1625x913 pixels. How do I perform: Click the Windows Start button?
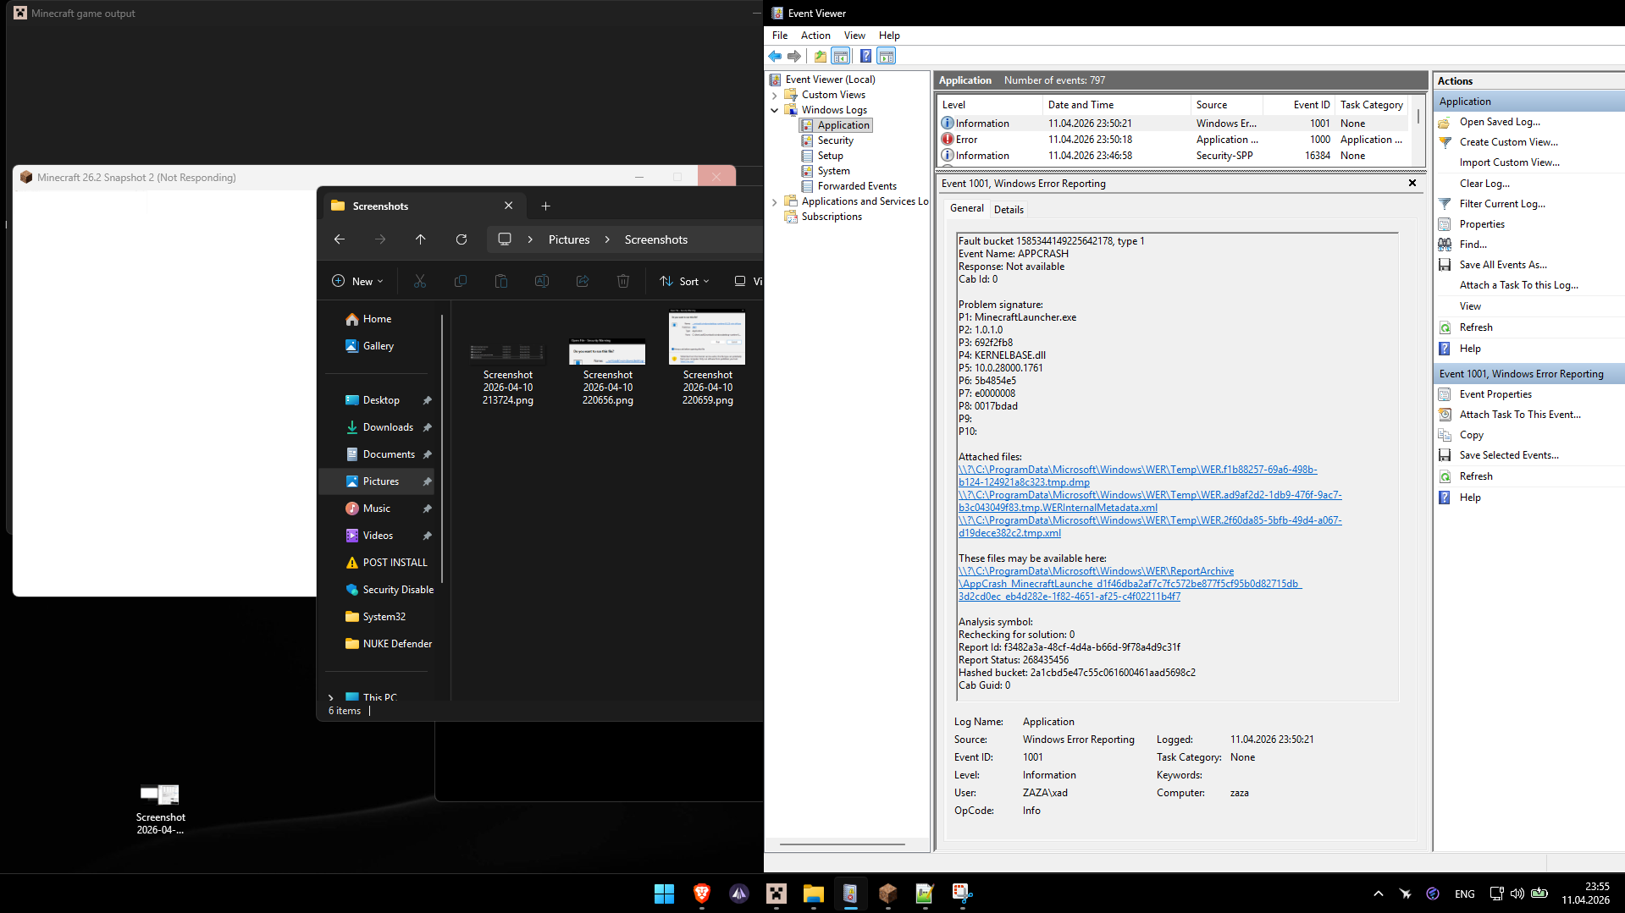(664, 894)
